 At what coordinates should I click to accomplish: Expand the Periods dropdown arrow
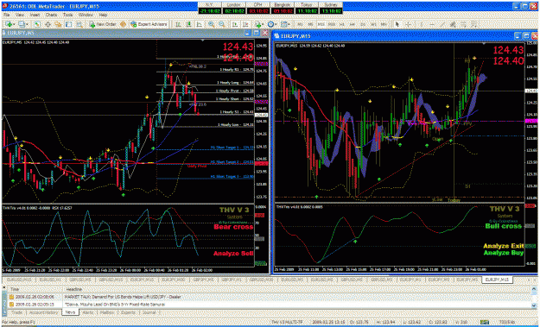[x=276, y=24]
